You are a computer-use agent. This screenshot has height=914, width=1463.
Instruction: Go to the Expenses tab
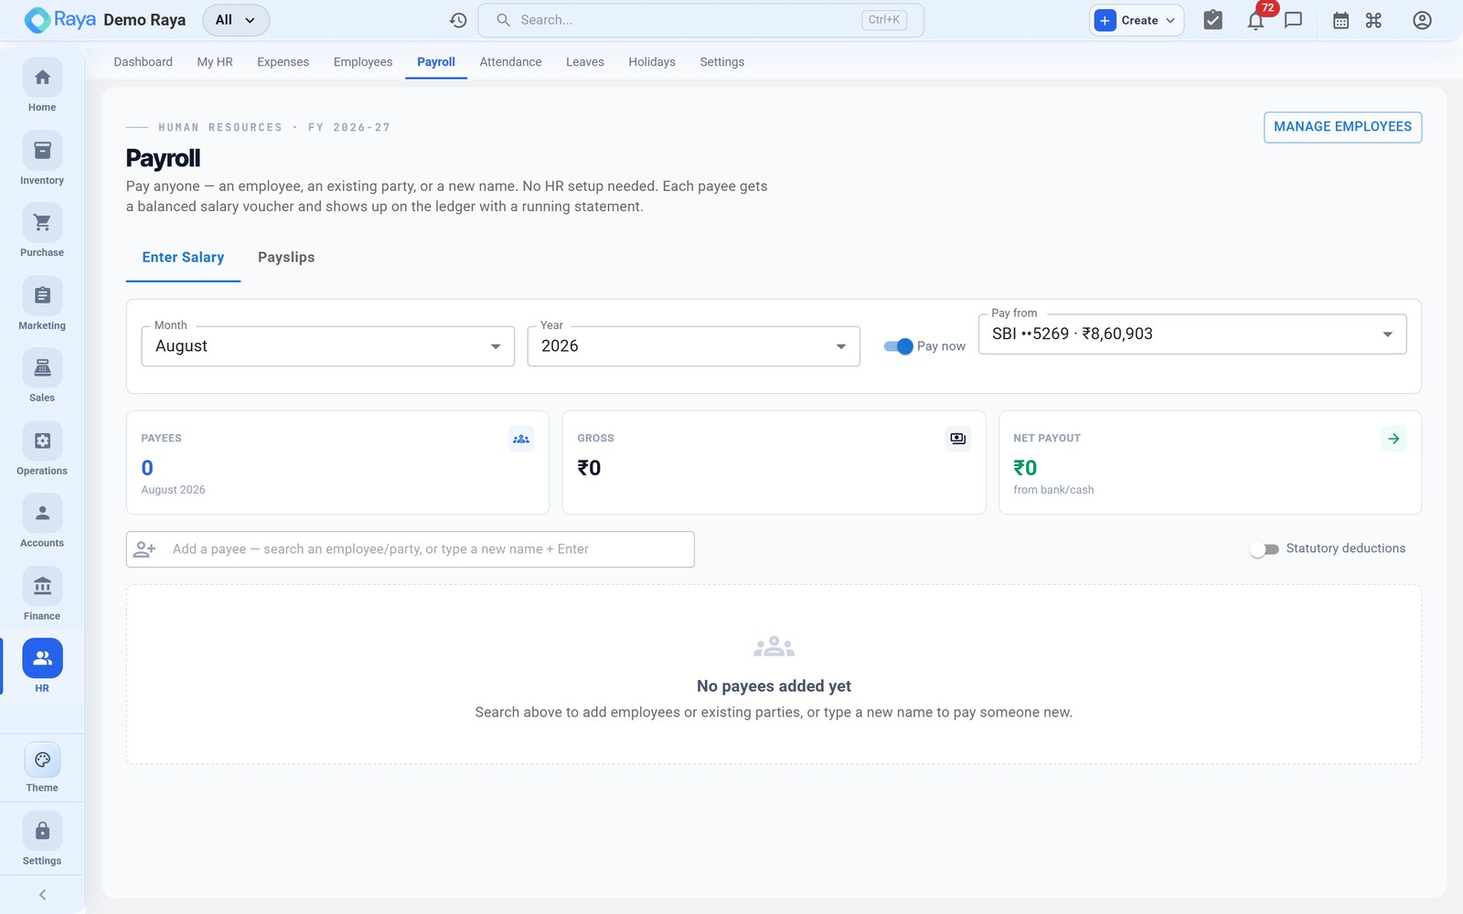(283, 62)
